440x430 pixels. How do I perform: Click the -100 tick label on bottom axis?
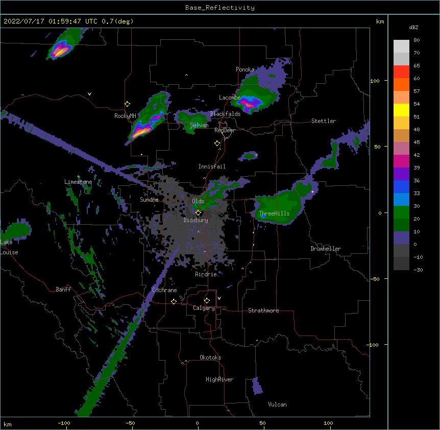pyautogui.click(x=64, y=423)
